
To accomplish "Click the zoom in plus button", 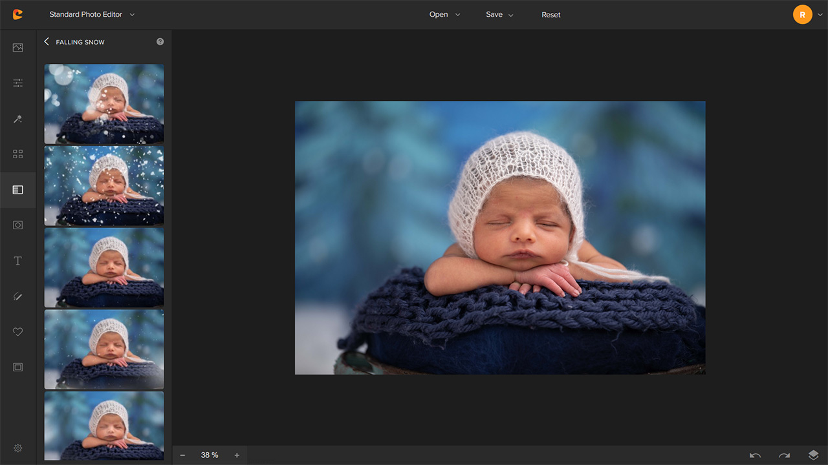I will tap(237, 455).
